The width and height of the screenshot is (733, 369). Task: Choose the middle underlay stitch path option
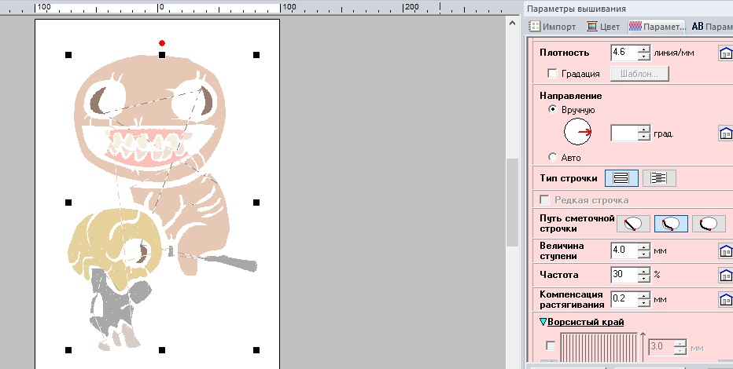[x=671, y=224]
